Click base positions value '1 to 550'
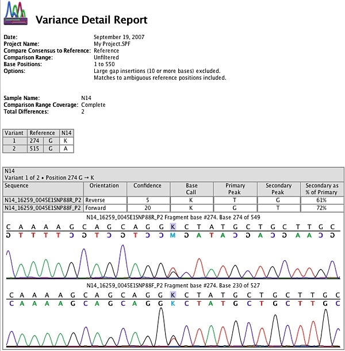 click(x=104, y=64)
